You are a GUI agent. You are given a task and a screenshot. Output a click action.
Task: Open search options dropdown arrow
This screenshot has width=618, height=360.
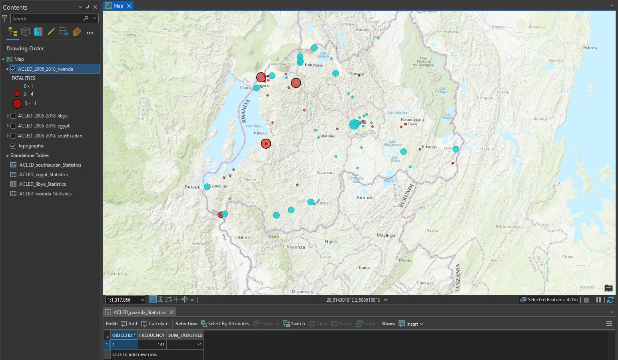coord(95,18)
